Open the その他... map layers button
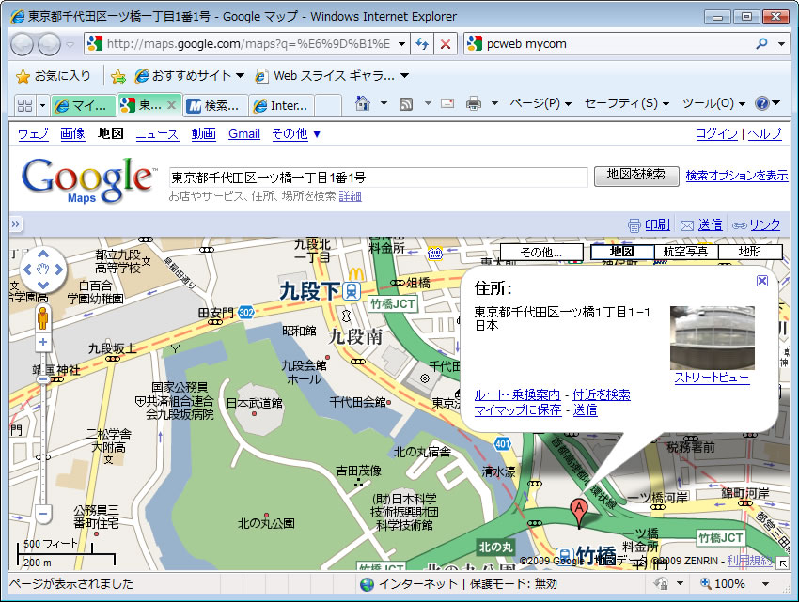 [541, 252]
